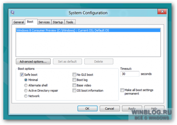Image resolution: width=177 pixels, height=125 pixels.
Task: Click the System Configuration title bar icon
Action: tap(12, 12)
